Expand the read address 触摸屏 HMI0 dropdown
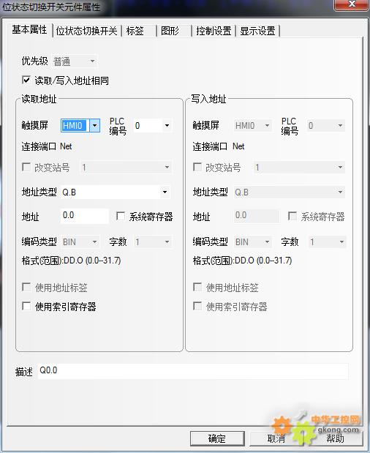This screenshot has width=370, height=453. 80,125
